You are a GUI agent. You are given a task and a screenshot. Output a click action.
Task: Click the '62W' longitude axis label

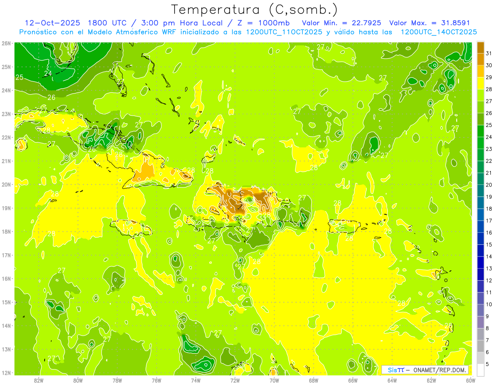431,380
